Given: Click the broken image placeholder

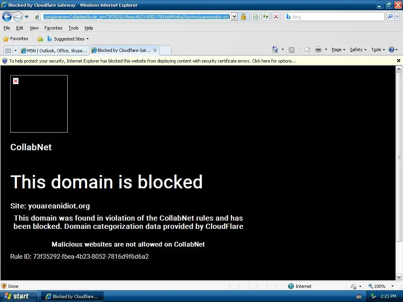Looking at the screenshot, I should (x=39, y=104).
